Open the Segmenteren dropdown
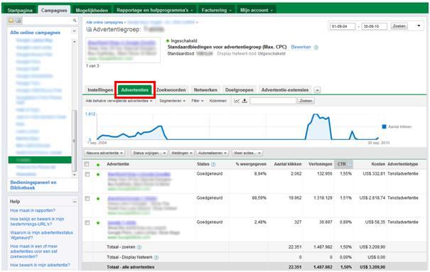 pos(172,101)
